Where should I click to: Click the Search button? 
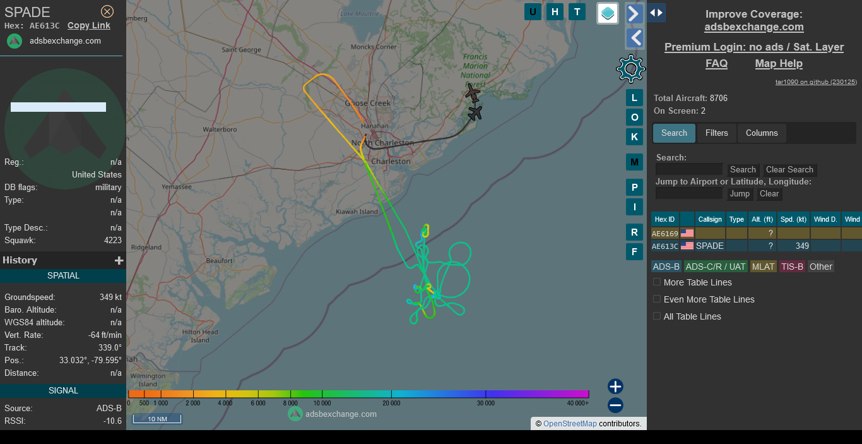(x=743, y=169)
